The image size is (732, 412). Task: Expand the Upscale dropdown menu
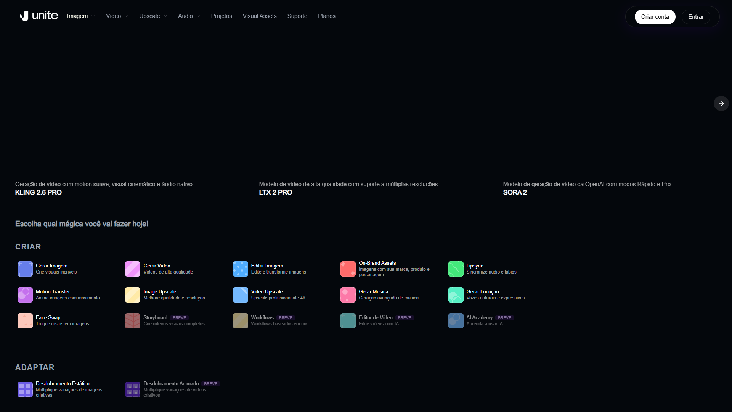[x=153, y=16]
